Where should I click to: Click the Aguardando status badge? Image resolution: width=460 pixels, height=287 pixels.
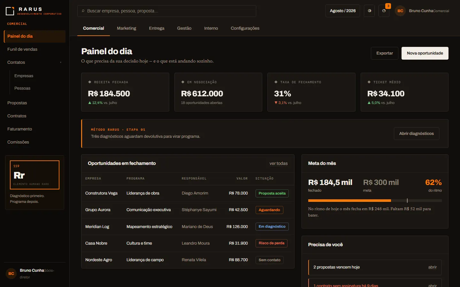tap(269, 210)
